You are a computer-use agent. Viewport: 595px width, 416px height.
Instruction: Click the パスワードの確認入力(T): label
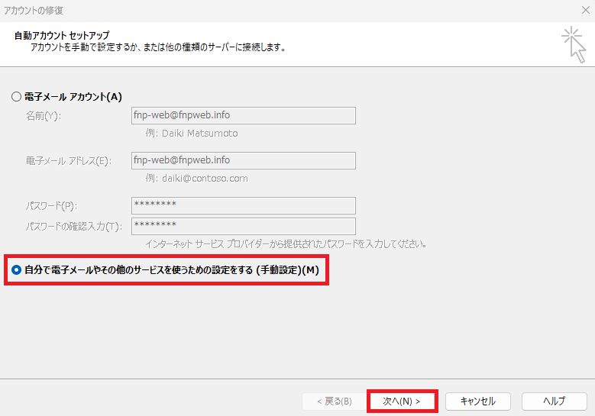[74, 227]
